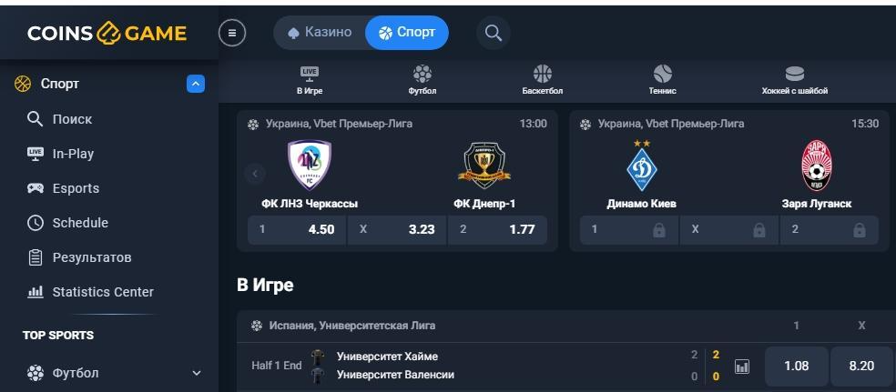Open Хоккей с шайбой category

coord(794,80)
